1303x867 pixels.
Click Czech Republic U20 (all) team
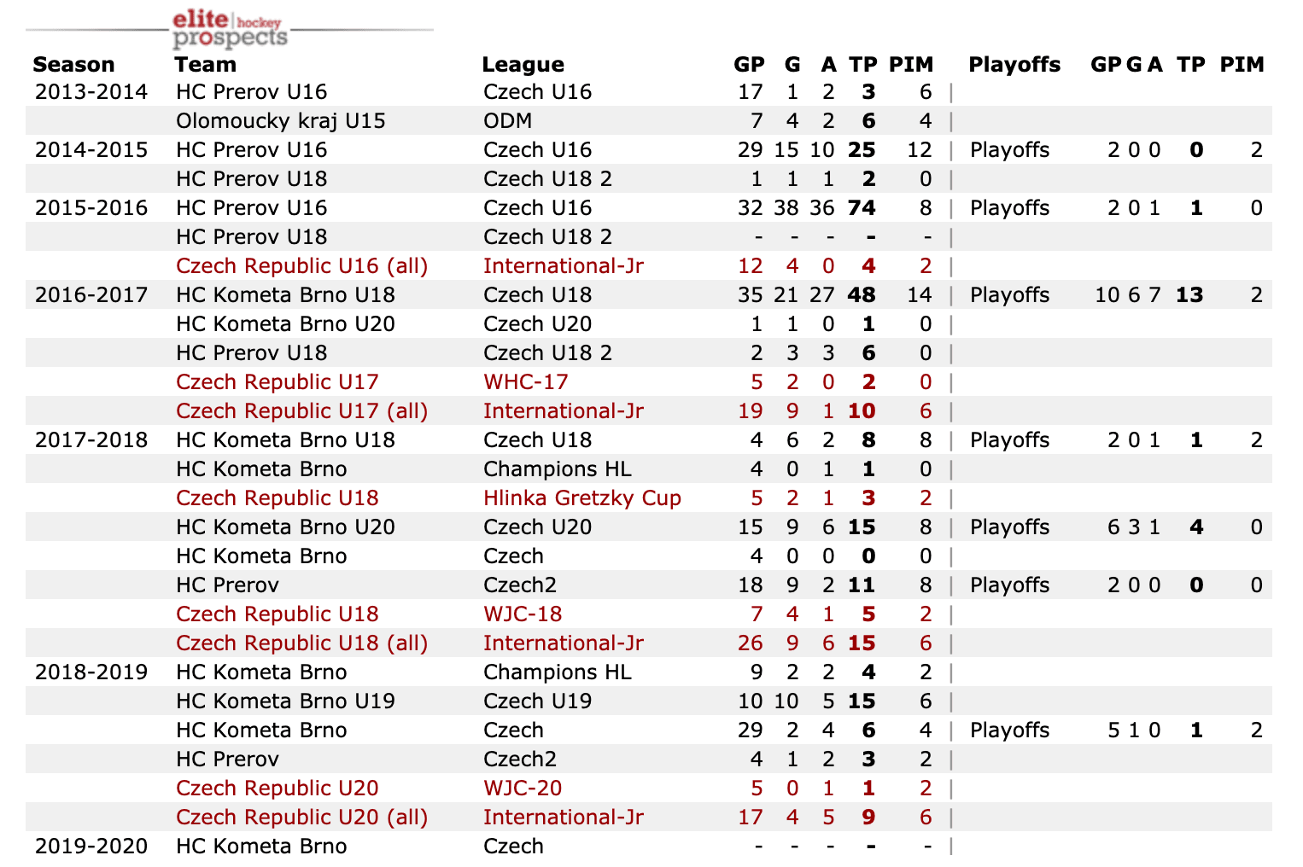pos(301,818)
